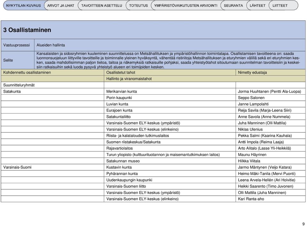Click Heikki Saarento (Timo Juvonen)
Image resolution: width=307 pixels, height=226 pixels.
coord(271,186)
